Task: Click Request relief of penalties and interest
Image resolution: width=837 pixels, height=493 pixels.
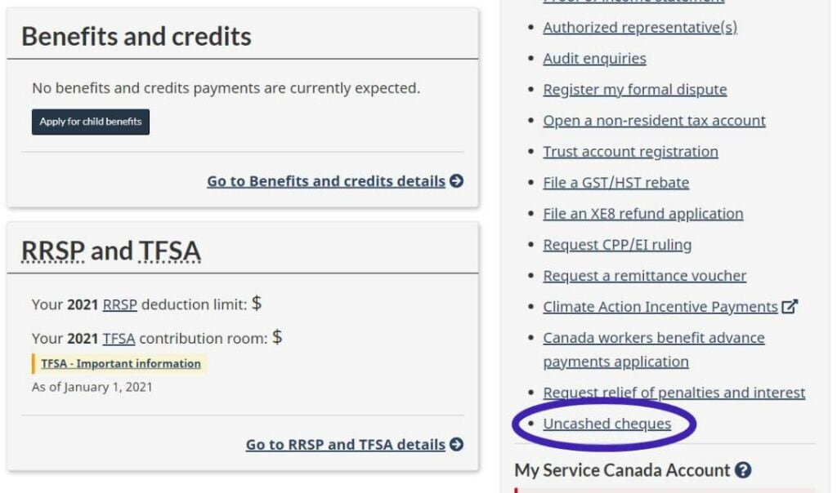Action: 673,393
